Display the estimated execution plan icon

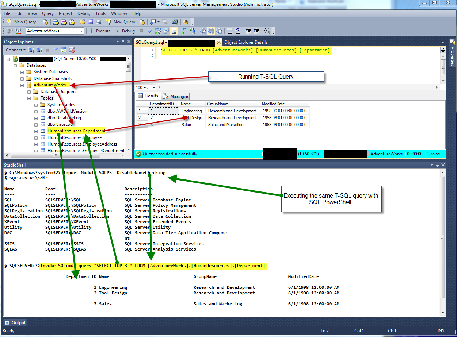click(159, 31)
